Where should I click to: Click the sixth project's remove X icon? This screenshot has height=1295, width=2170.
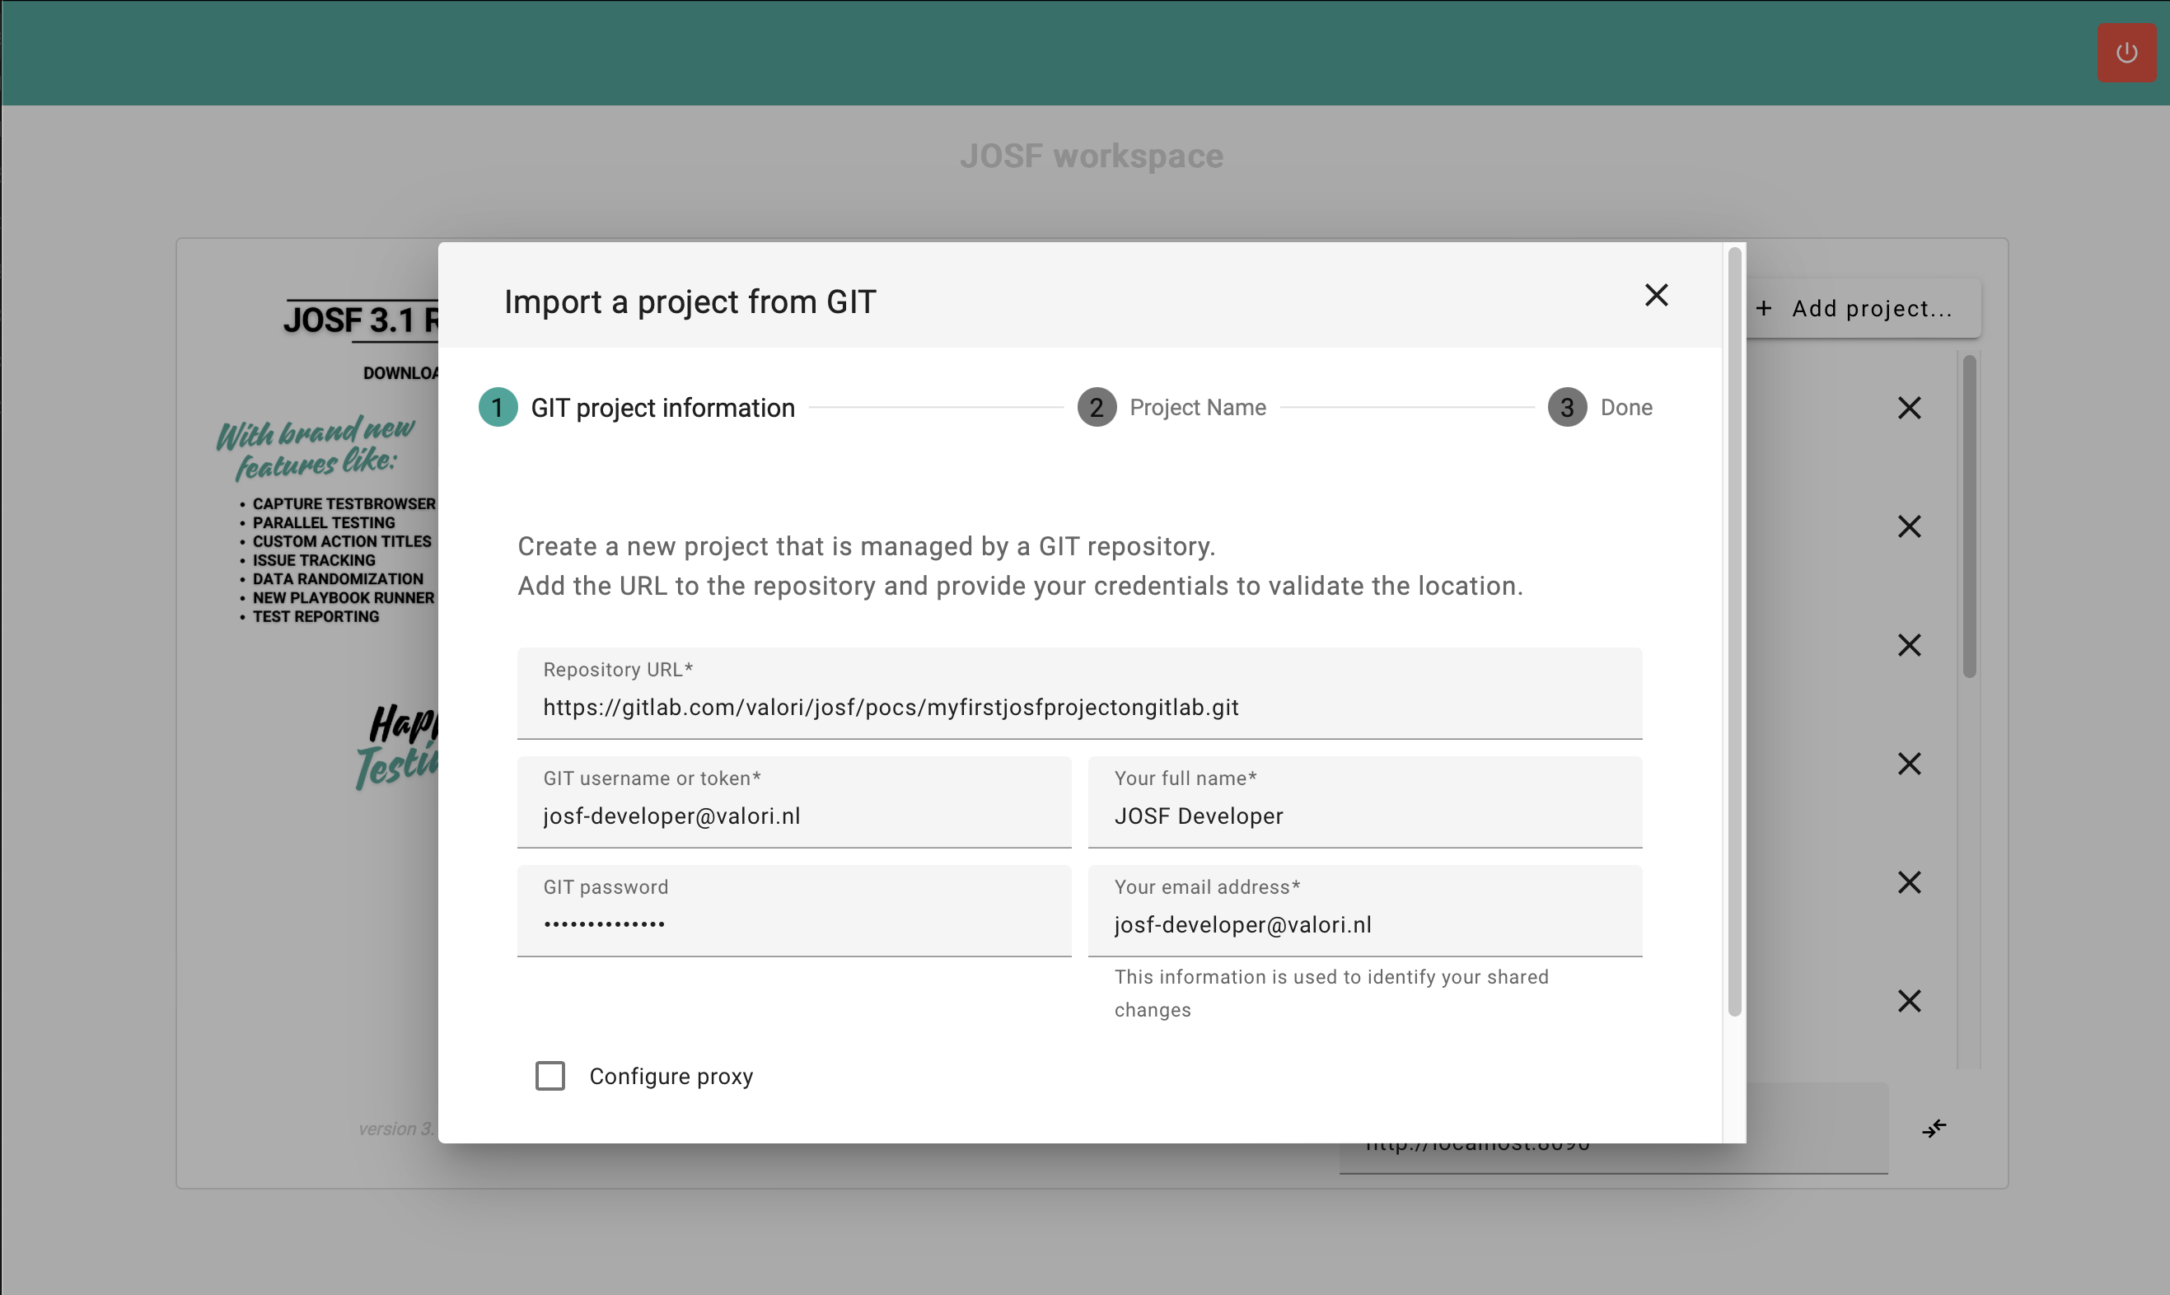coord(1908,1001)
